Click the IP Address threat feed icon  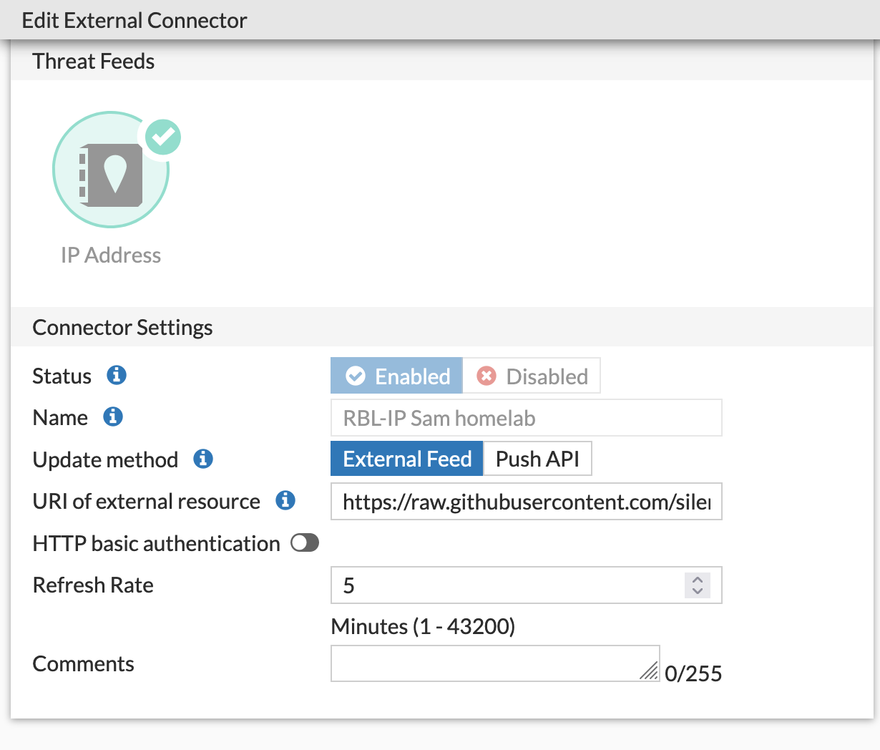111,170
